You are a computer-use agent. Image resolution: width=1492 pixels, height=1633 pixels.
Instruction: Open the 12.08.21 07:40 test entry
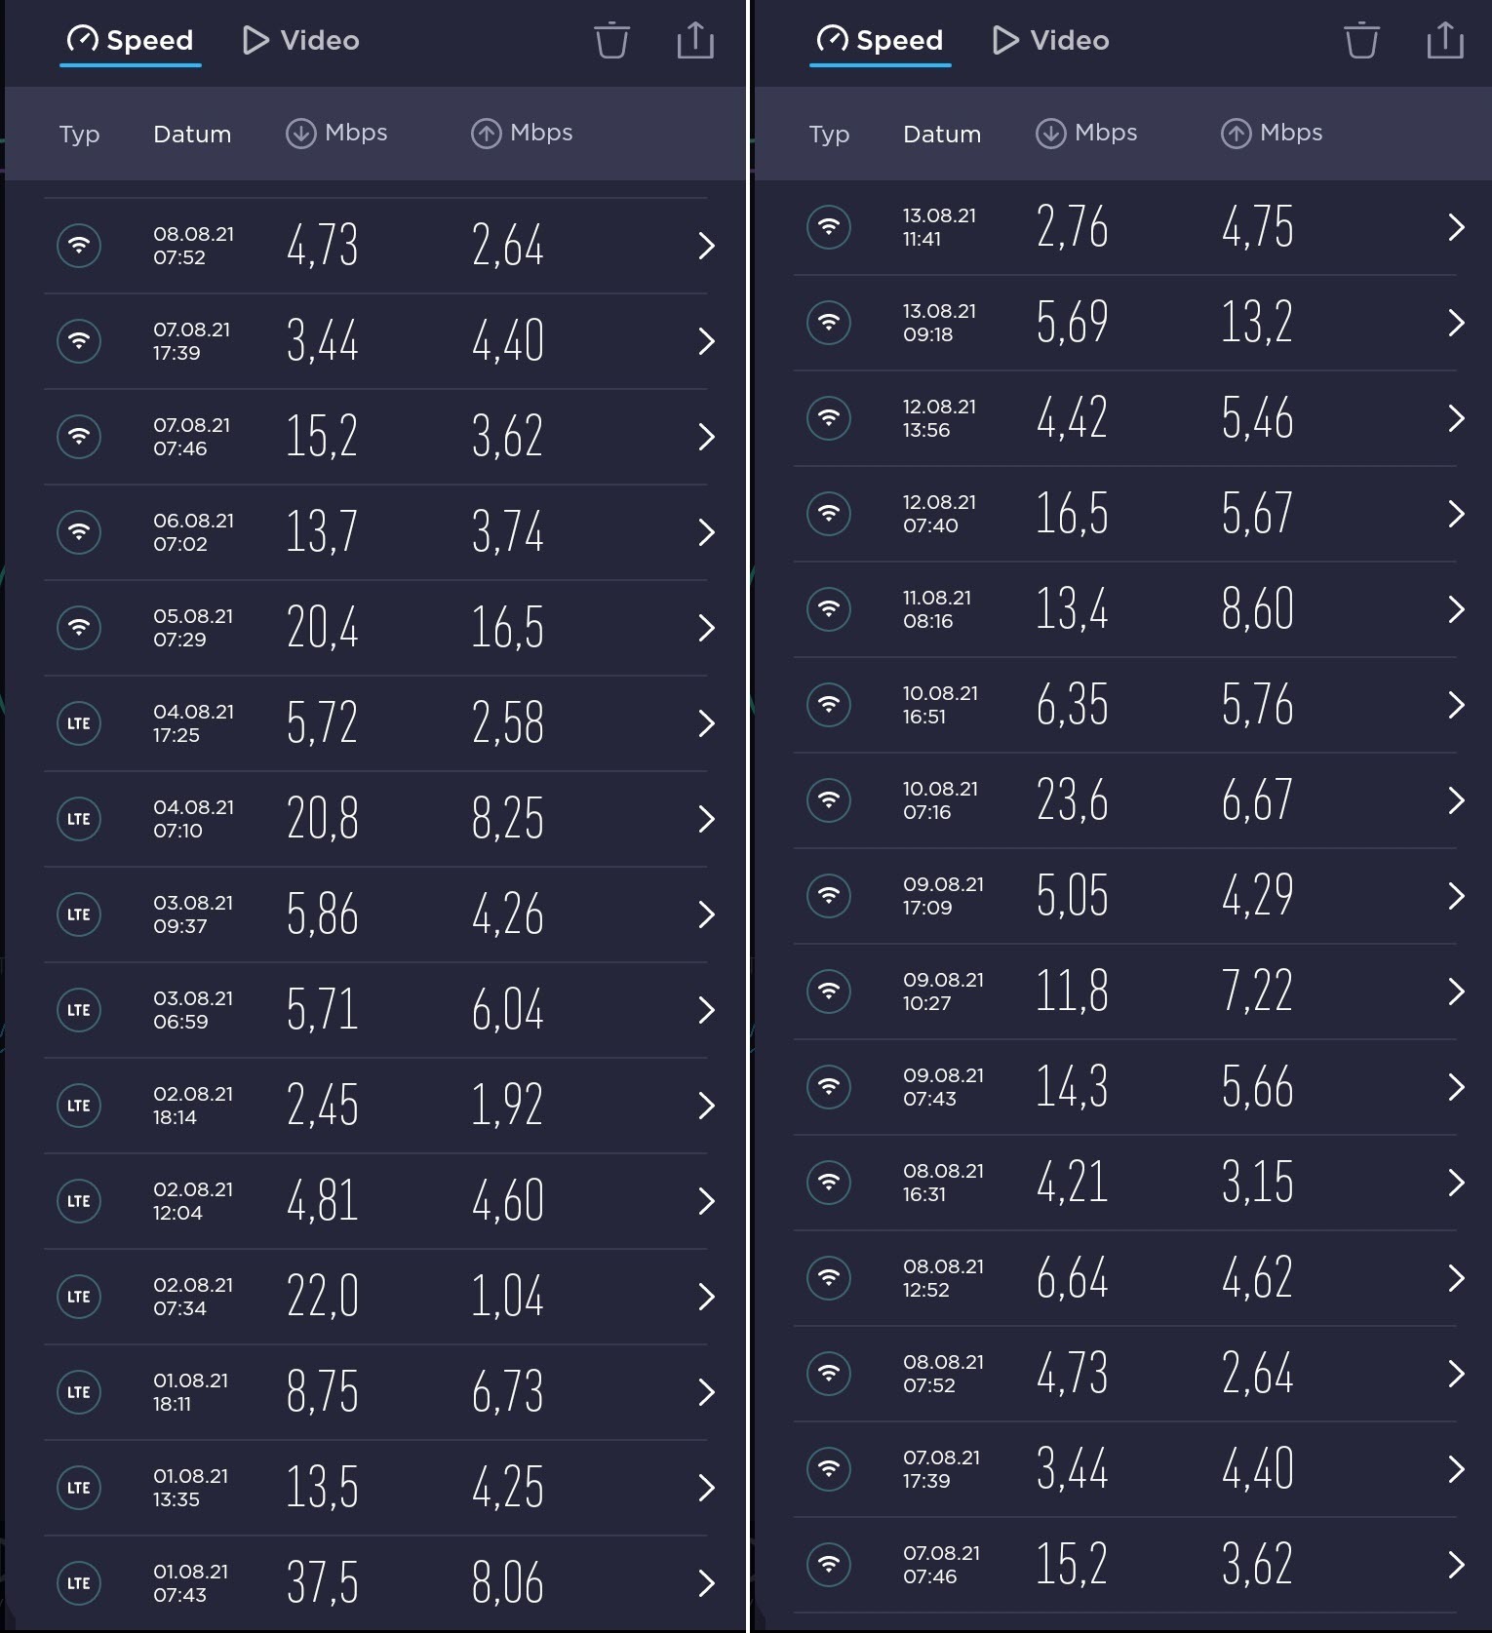1124,514
